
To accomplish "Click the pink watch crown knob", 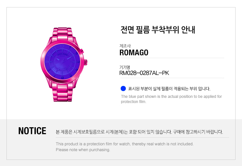I will pyautogui.click(x=86, y=62).
